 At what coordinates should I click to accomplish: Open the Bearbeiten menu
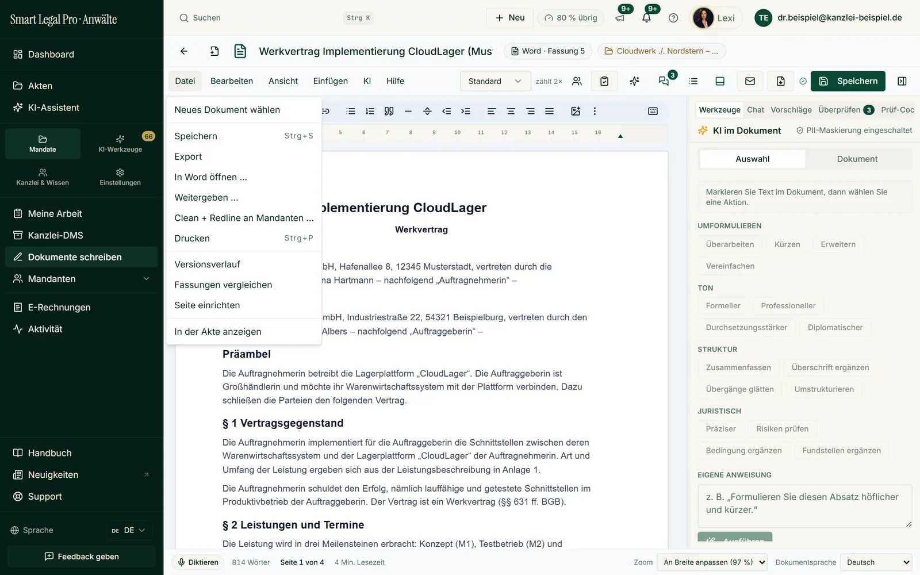point(232,81)
